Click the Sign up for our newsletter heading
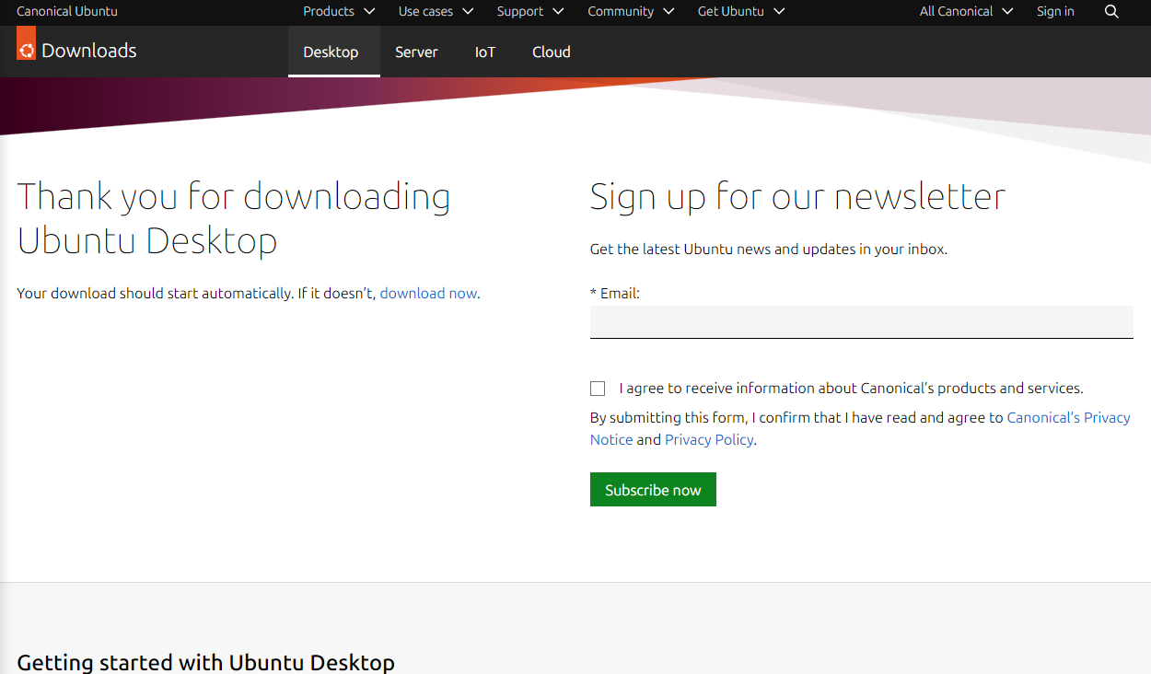Screen dimensions: 1151x674 797,197
